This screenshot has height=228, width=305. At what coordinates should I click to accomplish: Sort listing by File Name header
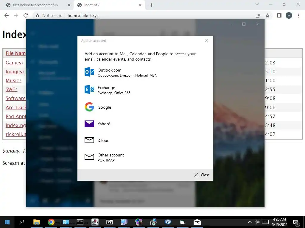[16, 53]
